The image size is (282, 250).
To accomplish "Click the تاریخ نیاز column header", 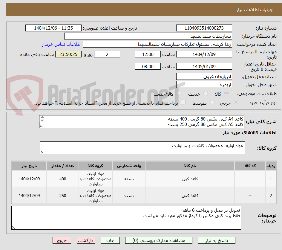I will 29,166.
